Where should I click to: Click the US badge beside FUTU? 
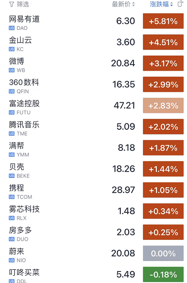click(x=11, y=112)
